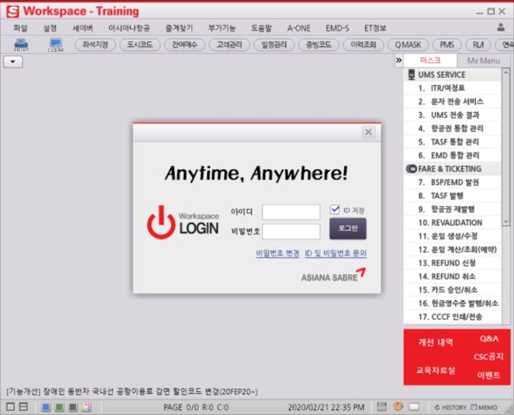514x415 pixels.
Task: Open the 비밀번호 변경 link
Action: coord(277,253)
